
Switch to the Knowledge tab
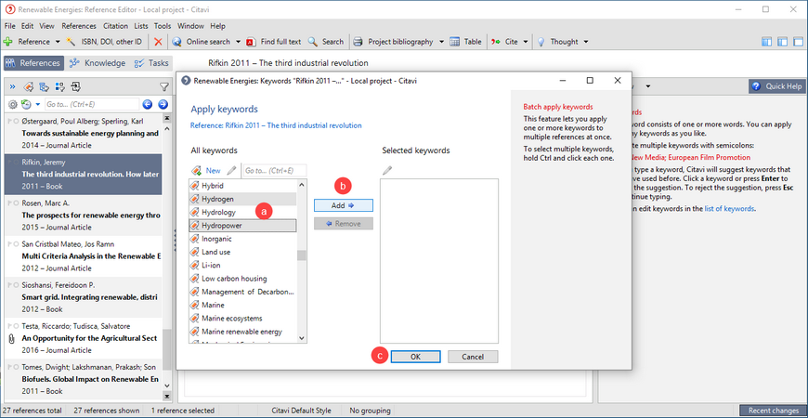point(98,63)
